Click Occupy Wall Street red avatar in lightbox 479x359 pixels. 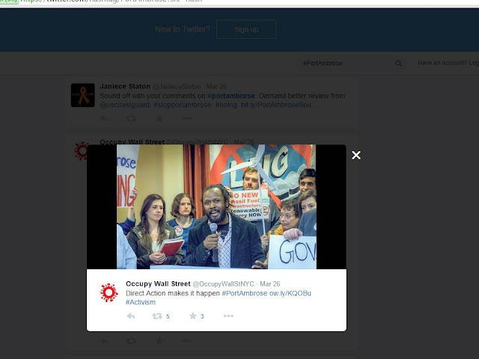[109, 292]
